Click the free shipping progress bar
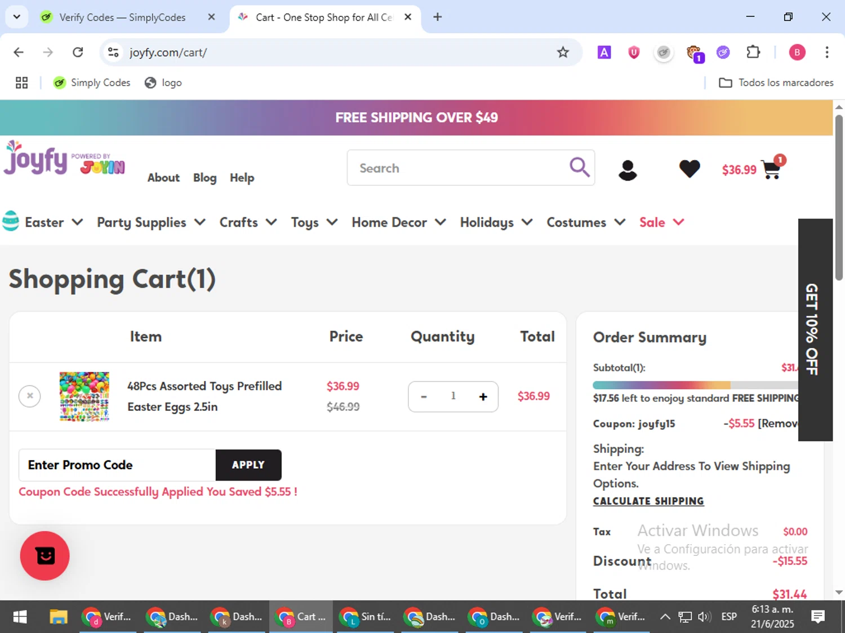This screenshot has height=633, width=845. tap(695, 385)
